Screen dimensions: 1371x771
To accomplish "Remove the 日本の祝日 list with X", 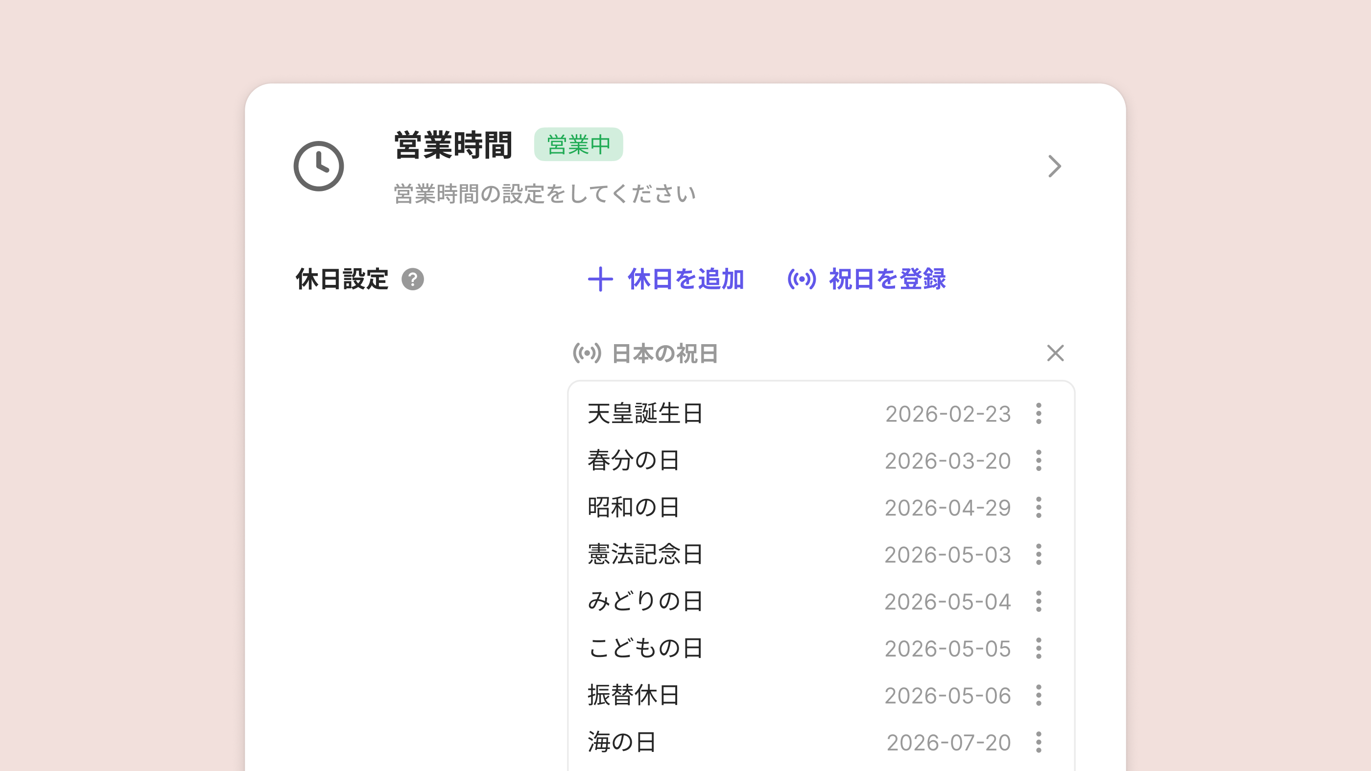I will pyautogui.click(x=1055, y=353).
